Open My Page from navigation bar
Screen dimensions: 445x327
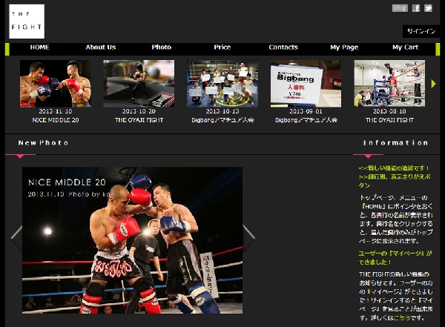point(344,47)
